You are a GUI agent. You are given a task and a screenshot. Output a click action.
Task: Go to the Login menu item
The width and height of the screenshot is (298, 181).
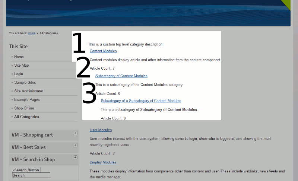point(18,74)
